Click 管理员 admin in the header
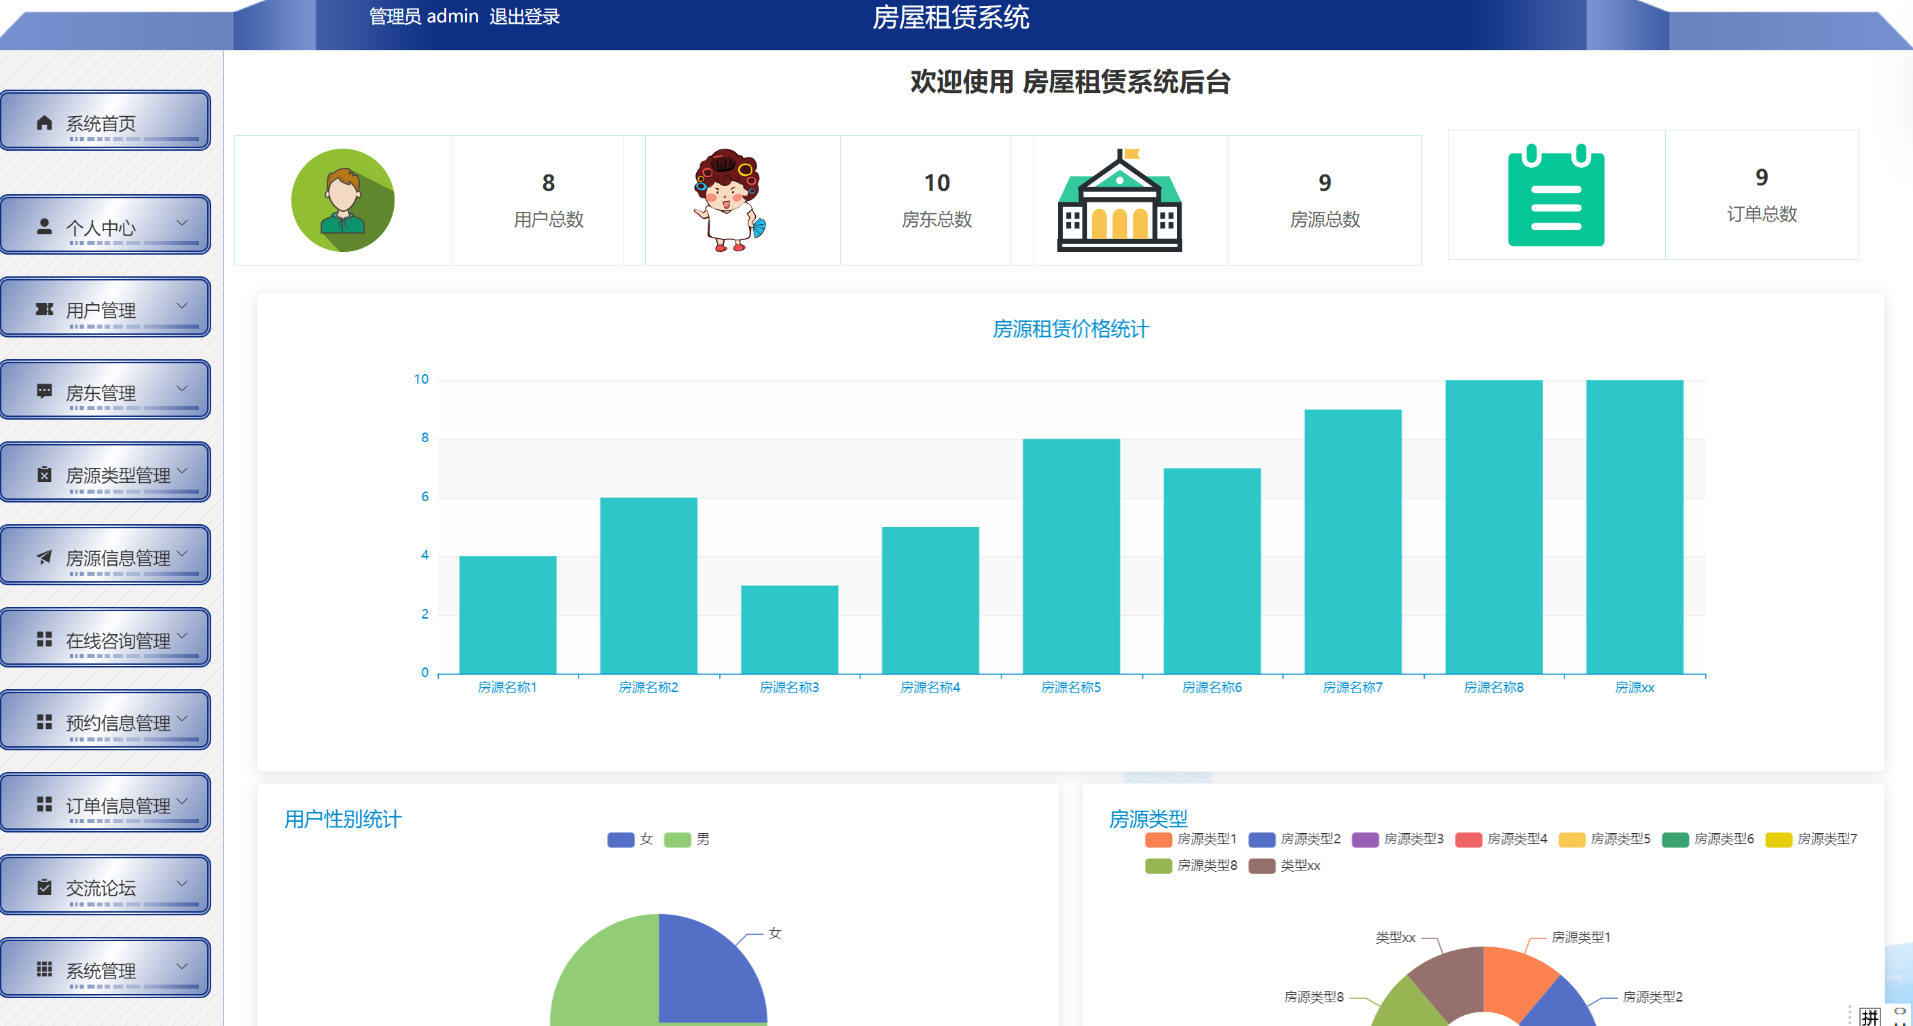 pyautogui.click(x=424, y=16)
